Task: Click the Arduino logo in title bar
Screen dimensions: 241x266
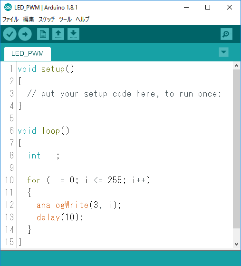Action: 8,8
